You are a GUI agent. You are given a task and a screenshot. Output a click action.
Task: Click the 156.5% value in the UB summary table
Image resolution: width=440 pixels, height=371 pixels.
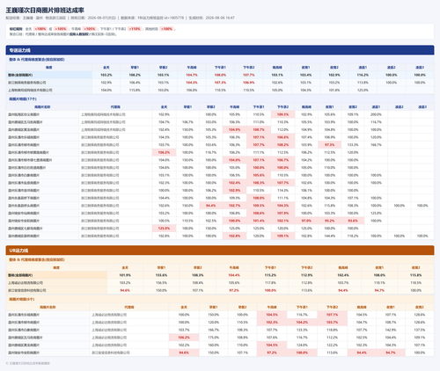point(161,283)
